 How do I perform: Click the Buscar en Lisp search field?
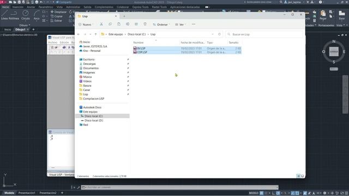(264, 34)
